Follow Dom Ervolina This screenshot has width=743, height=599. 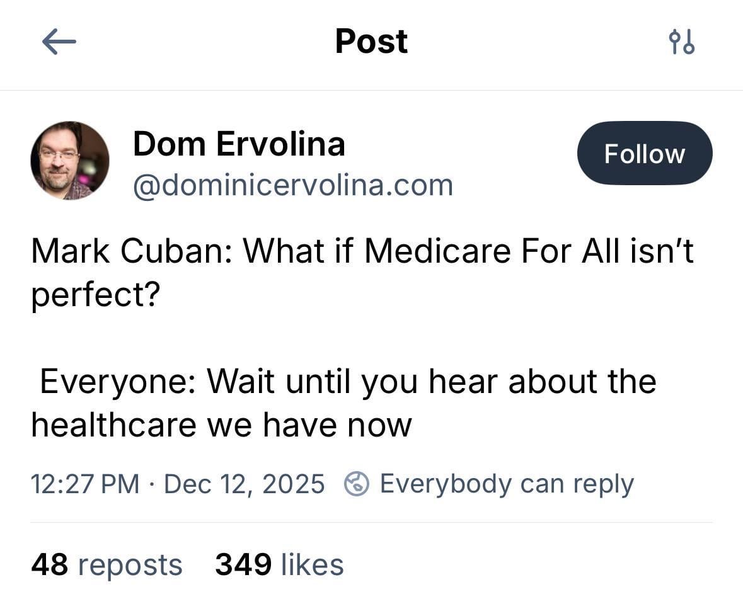point(644,154)
